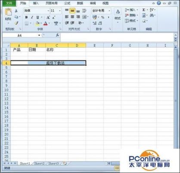The width and height of the screenshot is (180, 173).
Task: Expand the Name Box dropdown arrow
Action: tap(39, 35)
